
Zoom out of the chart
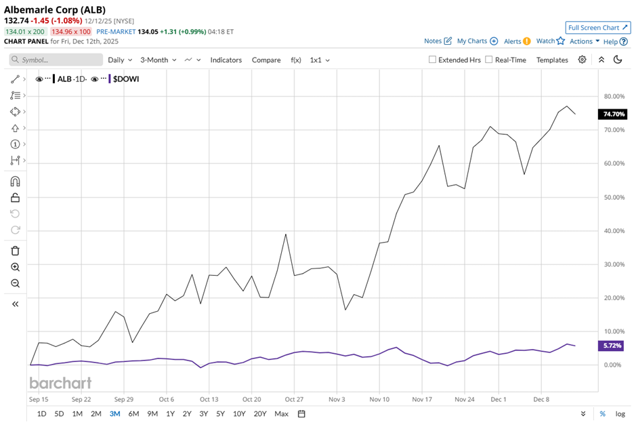(x=15, y=283)
